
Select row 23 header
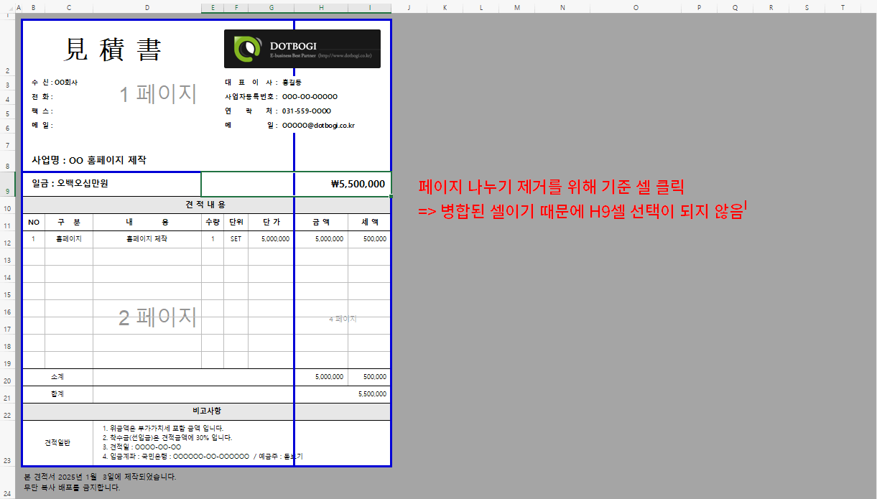coord(7,443)
